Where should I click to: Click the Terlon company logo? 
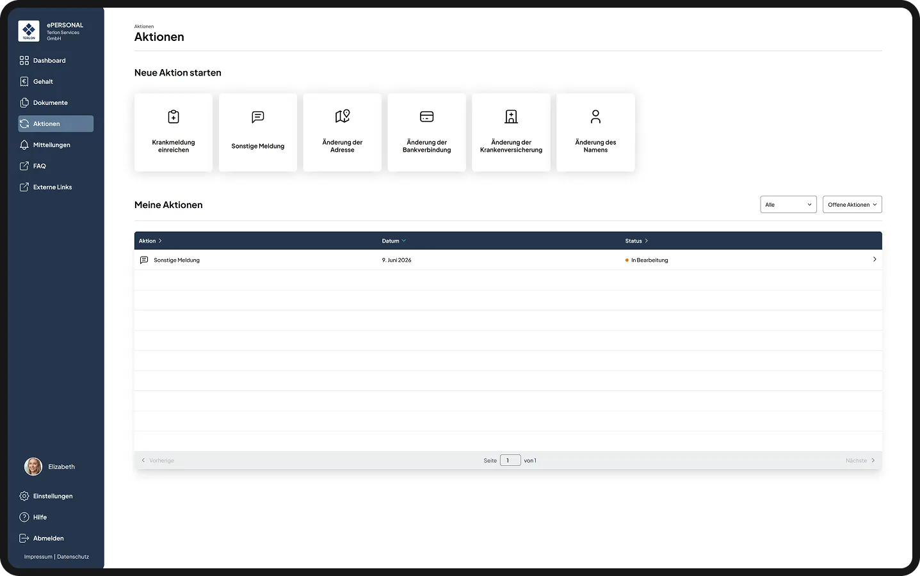click(29, 31)
